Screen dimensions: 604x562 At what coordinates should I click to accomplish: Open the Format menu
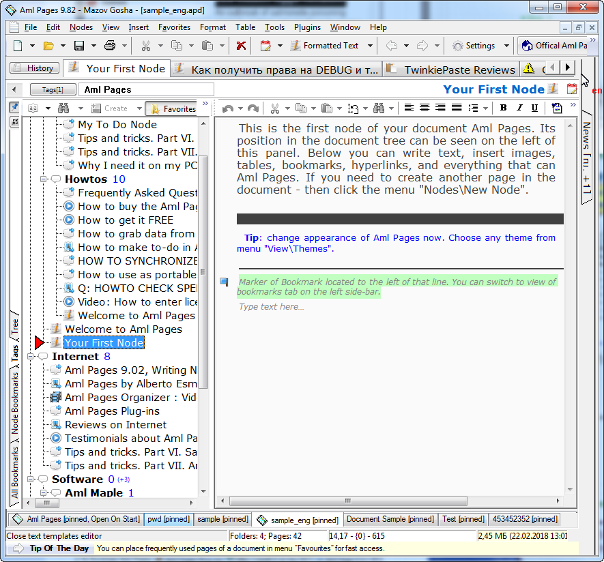coord(213,27)
